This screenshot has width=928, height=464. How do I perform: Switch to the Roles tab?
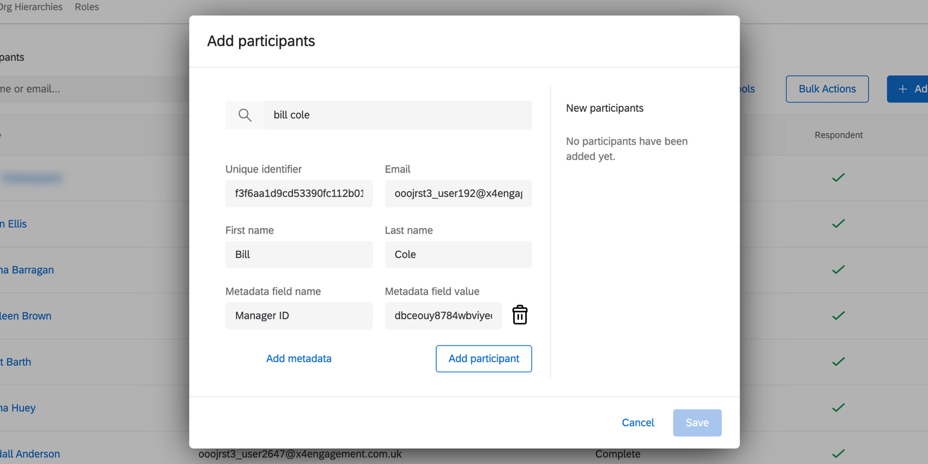point(87,7)
